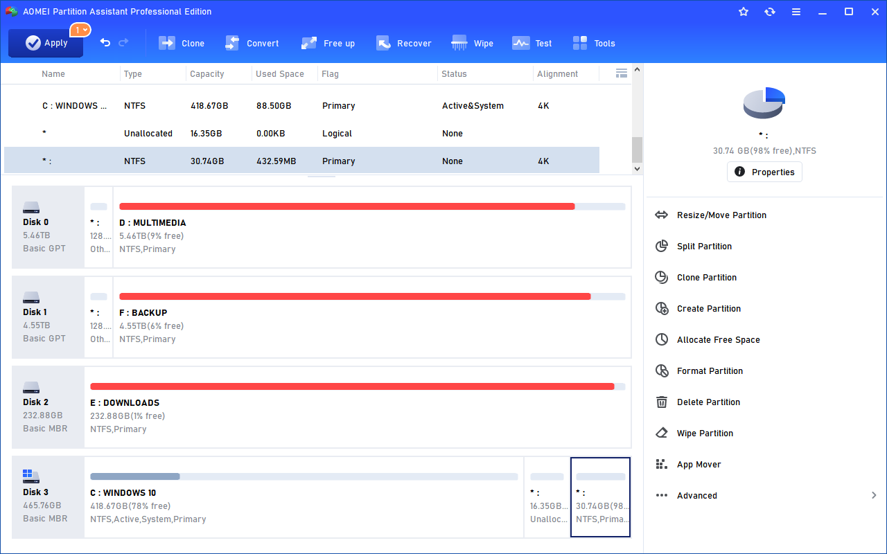The width and height of the screenshot is (887, 554).
Task: Click the Recover icon
Action: pyautogui.click(x=383, y=43)
